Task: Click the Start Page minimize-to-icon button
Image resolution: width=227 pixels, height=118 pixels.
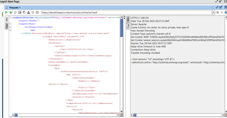Action: 217,1
